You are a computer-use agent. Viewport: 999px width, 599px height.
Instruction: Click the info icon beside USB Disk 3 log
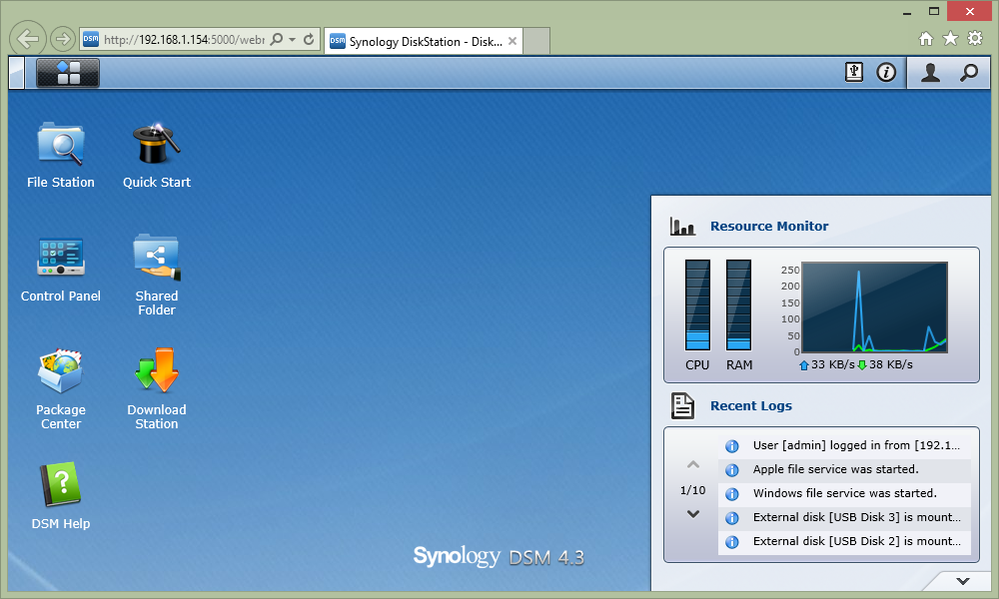(732, 518)
